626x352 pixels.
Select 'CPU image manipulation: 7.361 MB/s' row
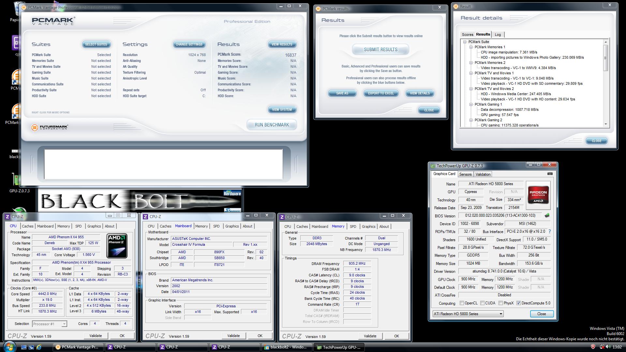(509, 52)
